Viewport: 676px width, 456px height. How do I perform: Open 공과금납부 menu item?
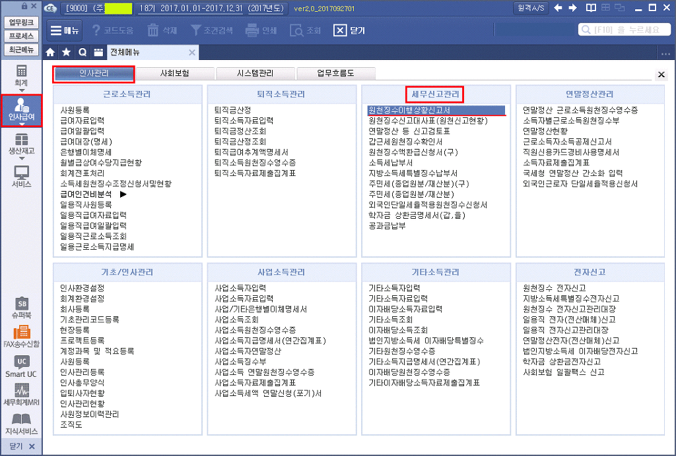[387, 226]
